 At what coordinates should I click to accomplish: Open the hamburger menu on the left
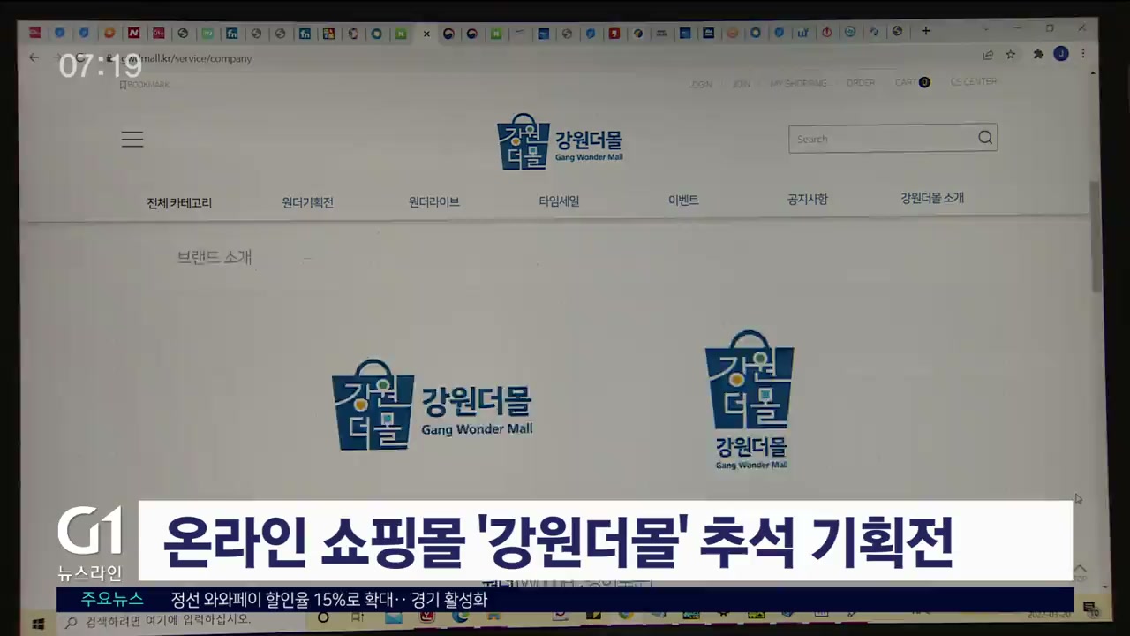(x=132, y=140)
